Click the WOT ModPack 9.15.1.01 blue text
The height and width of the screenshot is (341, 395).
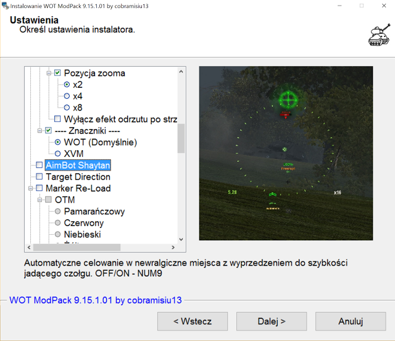[x=96, y=300]
